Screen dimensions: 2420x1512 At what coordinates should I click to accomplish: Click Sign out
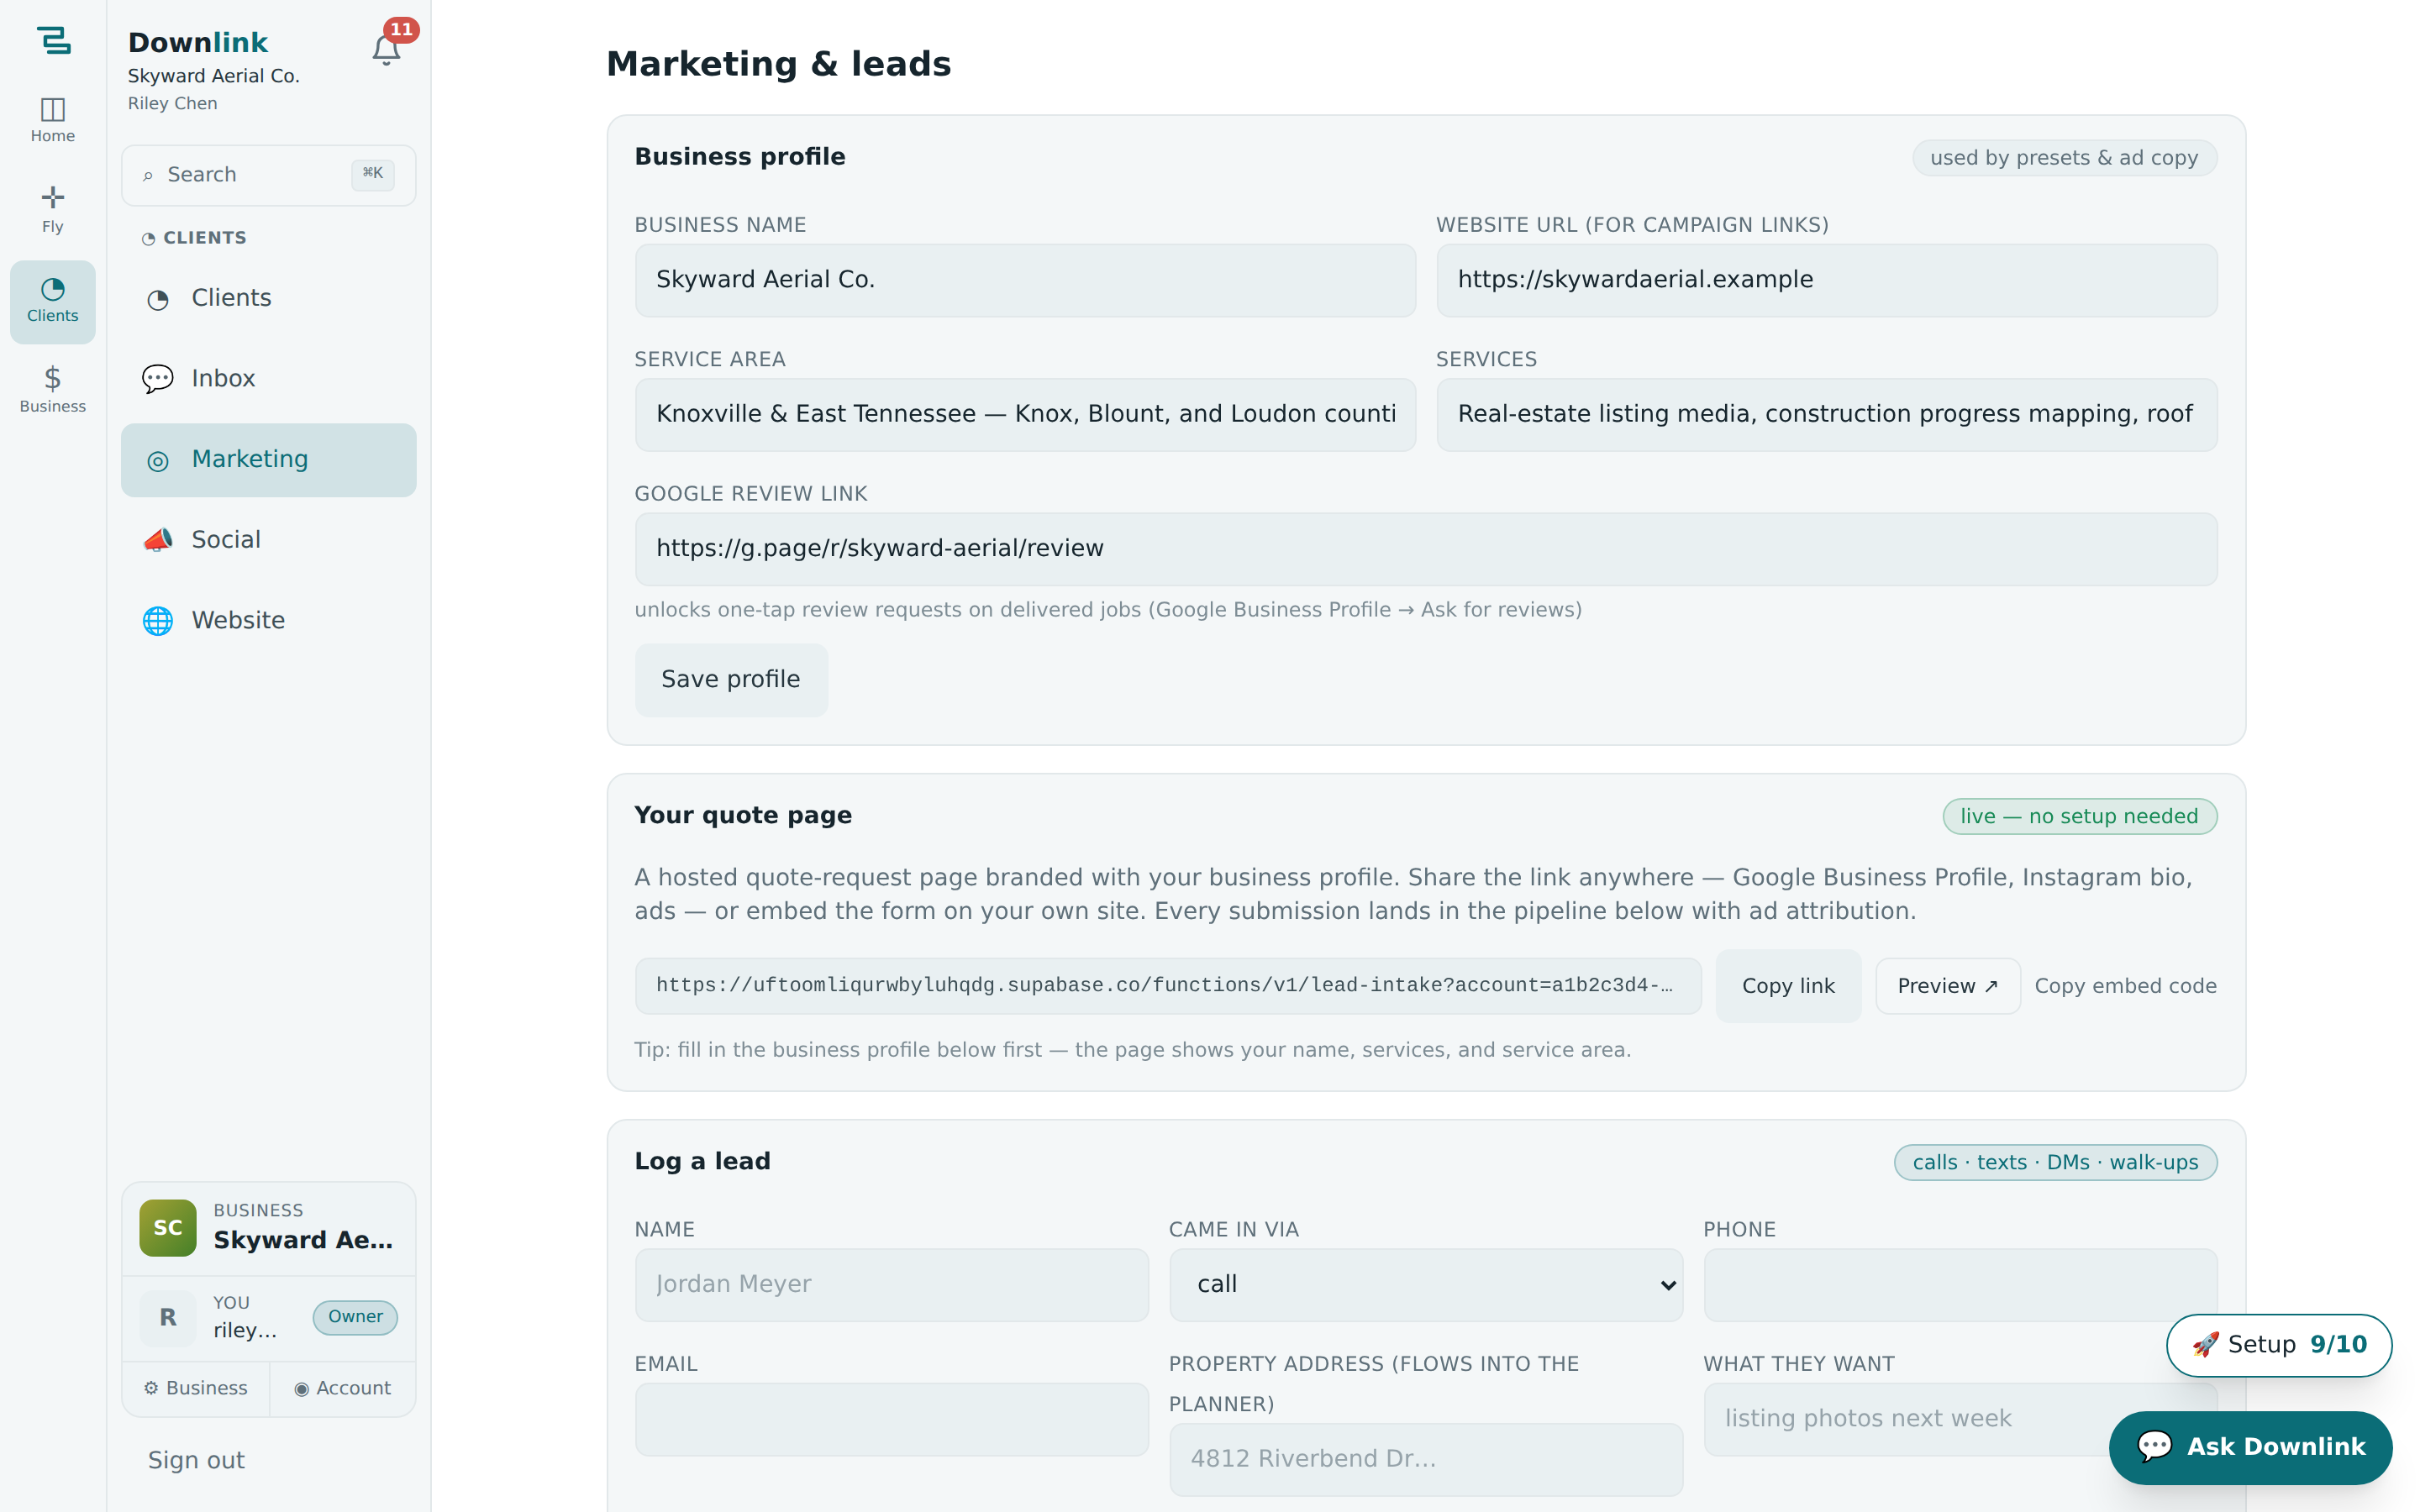(196, 1460)
